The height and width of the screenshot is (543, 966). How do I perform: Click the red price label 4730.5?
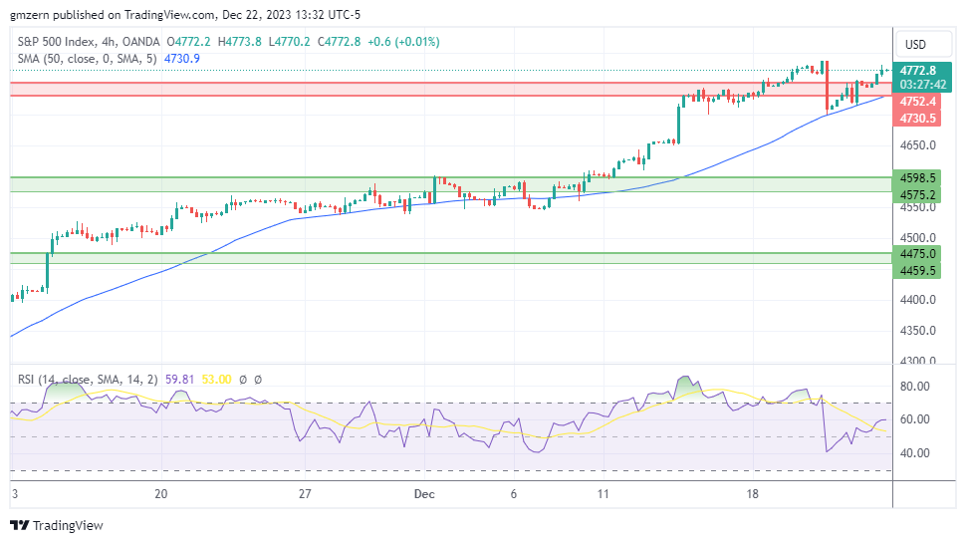(x=917, y=118)
